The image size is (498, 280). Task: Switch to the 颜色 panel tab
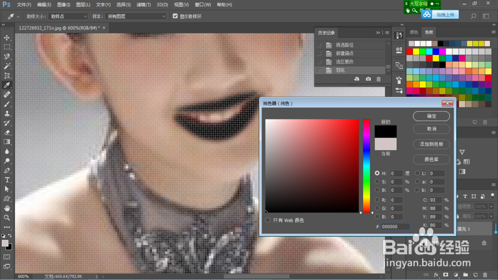tap(414, 32)
